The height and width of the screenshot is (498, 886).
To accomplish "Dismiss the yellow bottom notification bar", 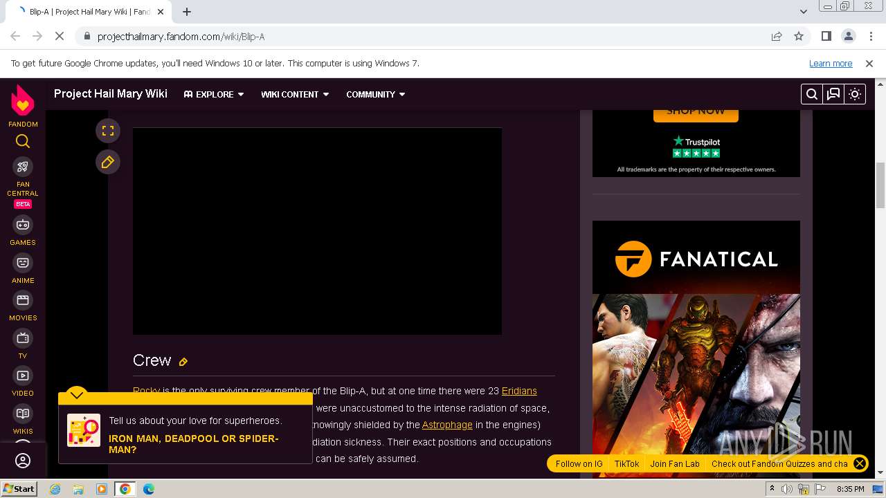I will 860,463.
